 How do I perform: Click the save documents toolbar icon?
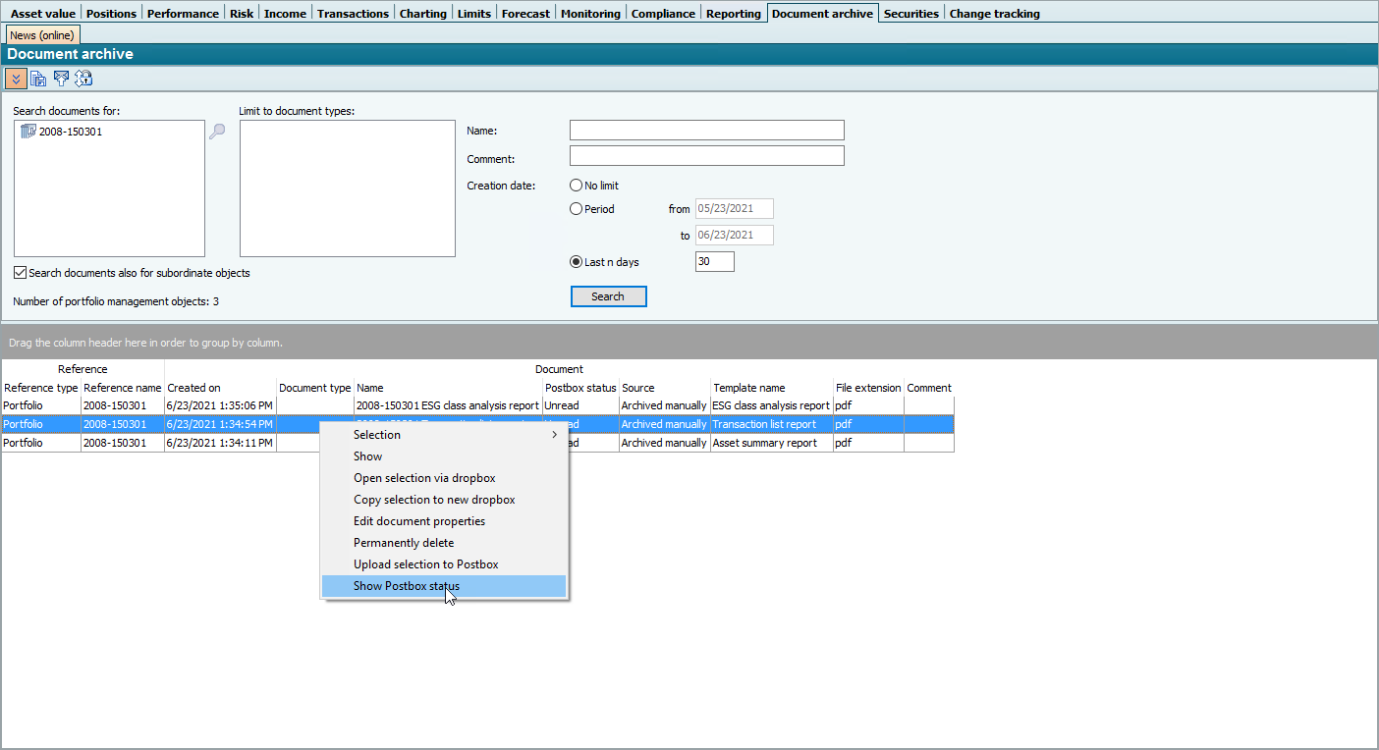(38, 79)
